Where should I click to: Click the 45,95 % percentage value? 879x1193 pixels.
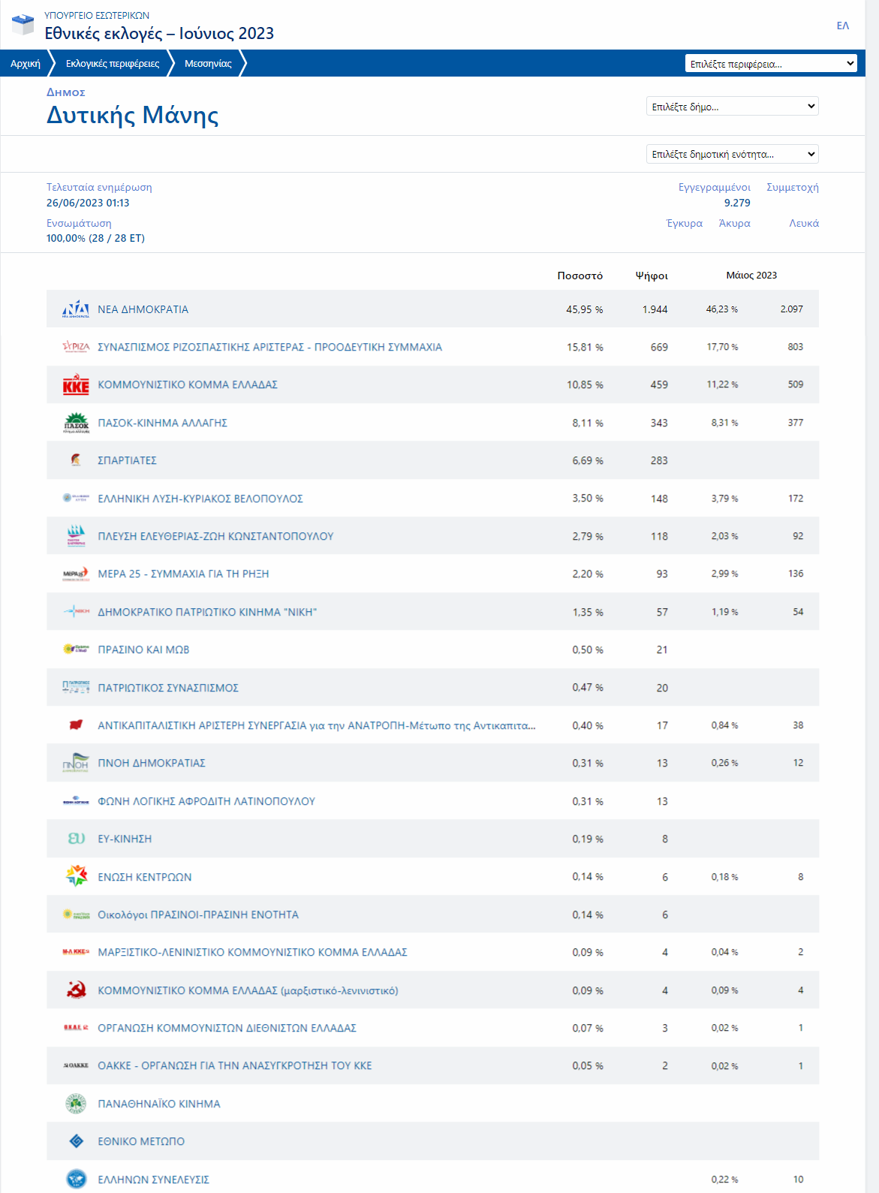click(585, 309)
